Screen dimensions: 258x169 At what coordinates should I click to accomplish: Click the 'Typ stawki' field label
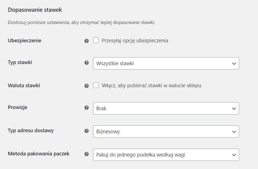pyautogui.click(x=20, y=62)
